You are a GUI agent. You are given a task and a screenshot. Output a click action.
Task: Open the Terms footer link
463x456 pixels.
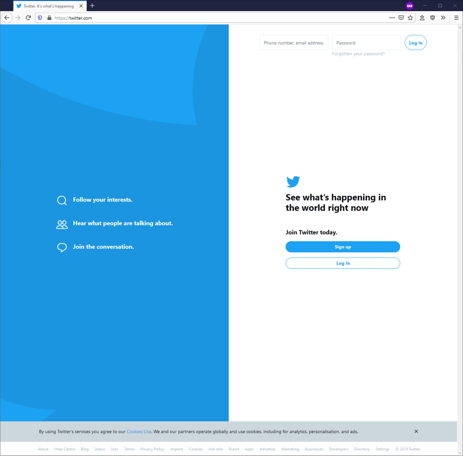pyautogui.click(x=129, y=449)
